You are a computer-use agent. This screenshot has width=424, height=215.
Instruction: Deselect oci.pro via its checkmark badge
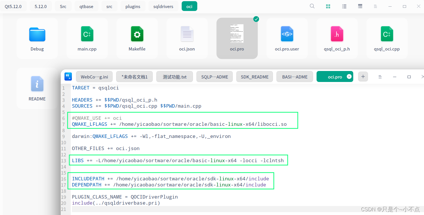[256, 19]
